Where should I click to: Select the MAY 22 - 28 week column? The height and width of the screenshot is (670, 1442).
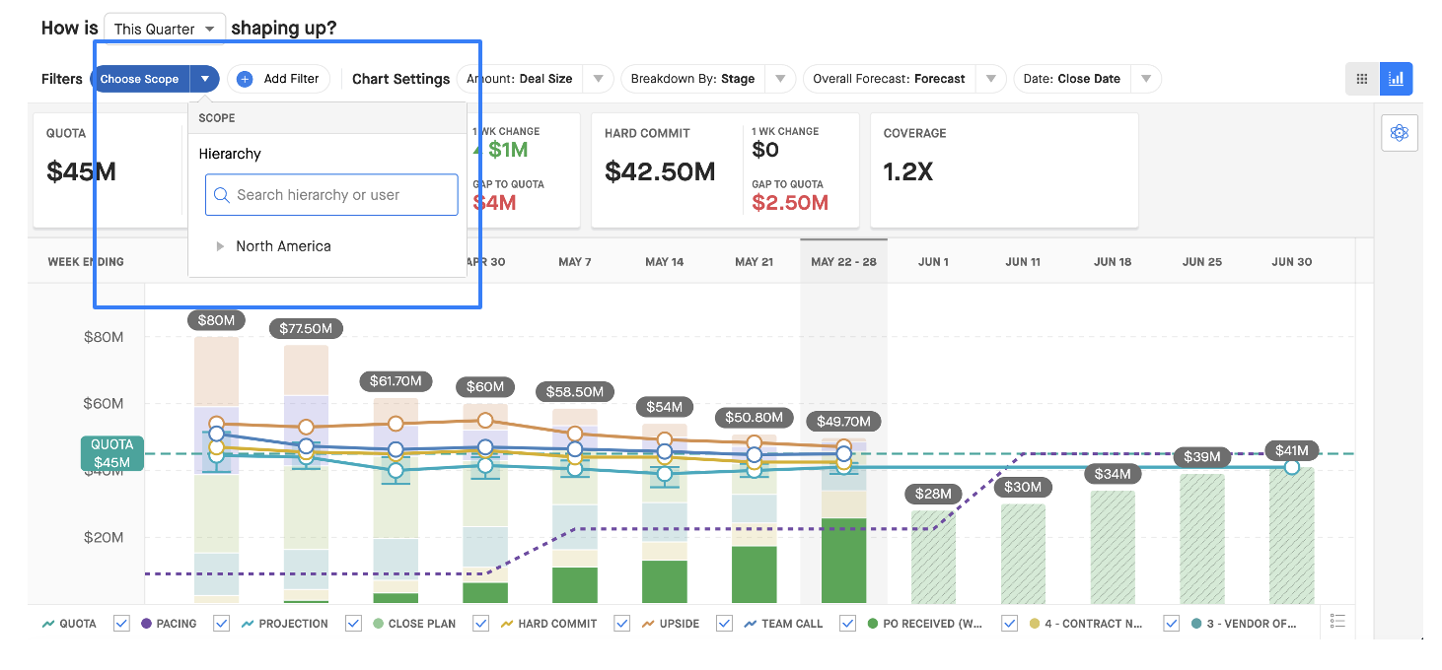coord(843,262)
